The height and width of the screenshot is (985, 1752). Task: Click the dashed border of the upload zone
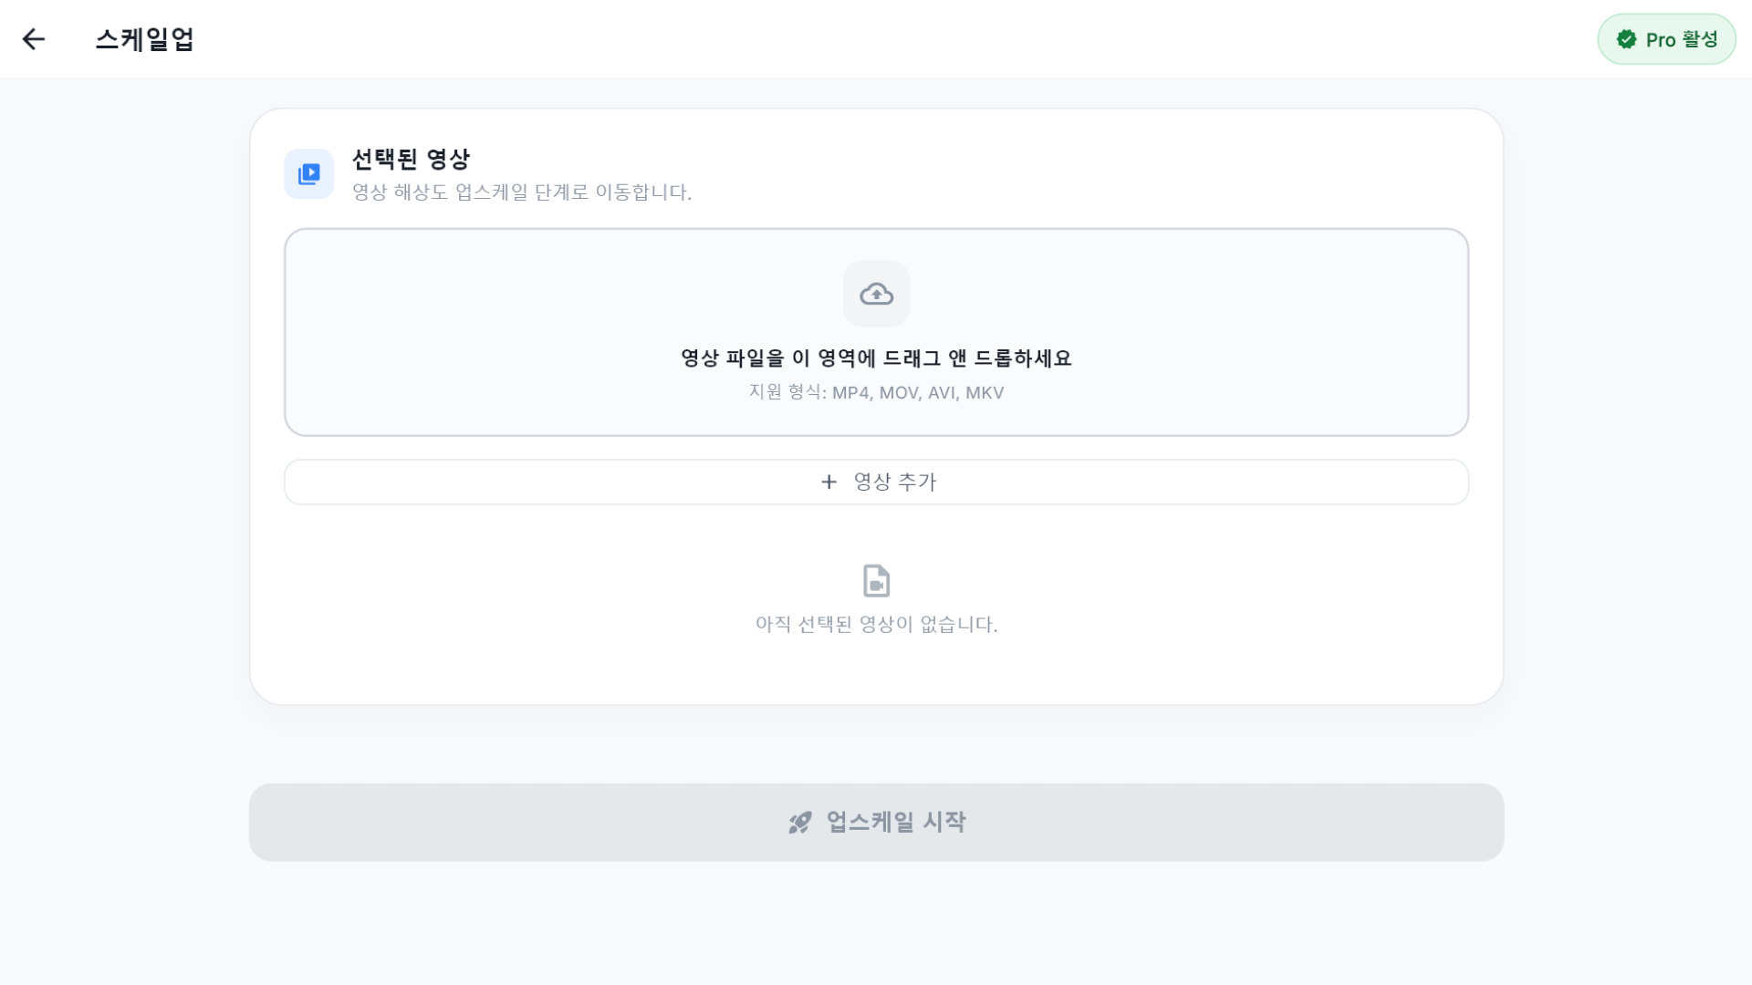click(876, 232)
